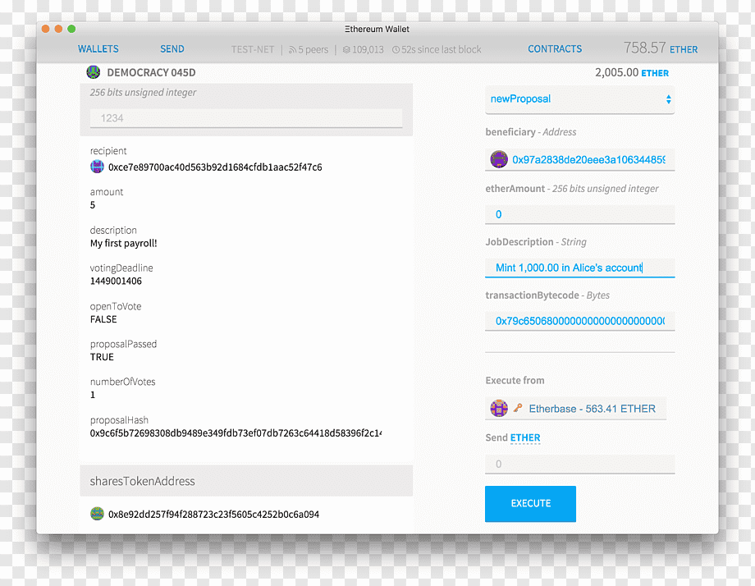Switch to the SEND tab

tap(172, 49)
